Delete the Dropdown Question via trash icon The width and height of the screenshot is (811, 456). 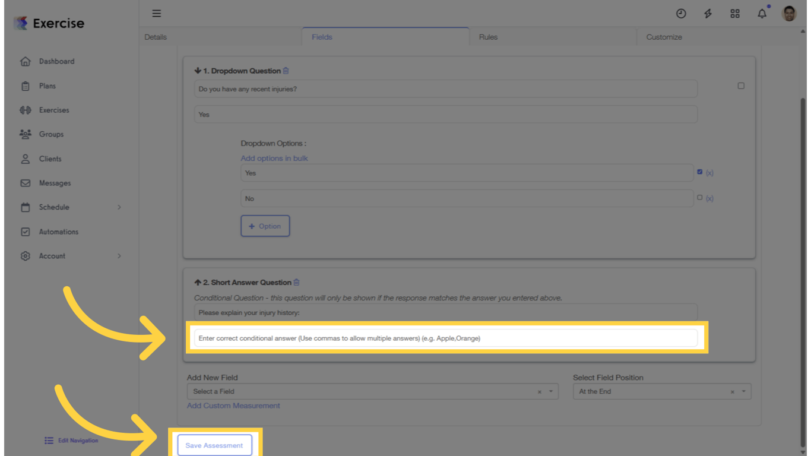286,71
